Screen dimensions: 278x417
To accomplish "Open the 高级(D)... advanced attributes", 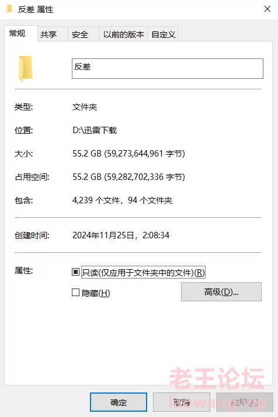I will click(221, 292).
